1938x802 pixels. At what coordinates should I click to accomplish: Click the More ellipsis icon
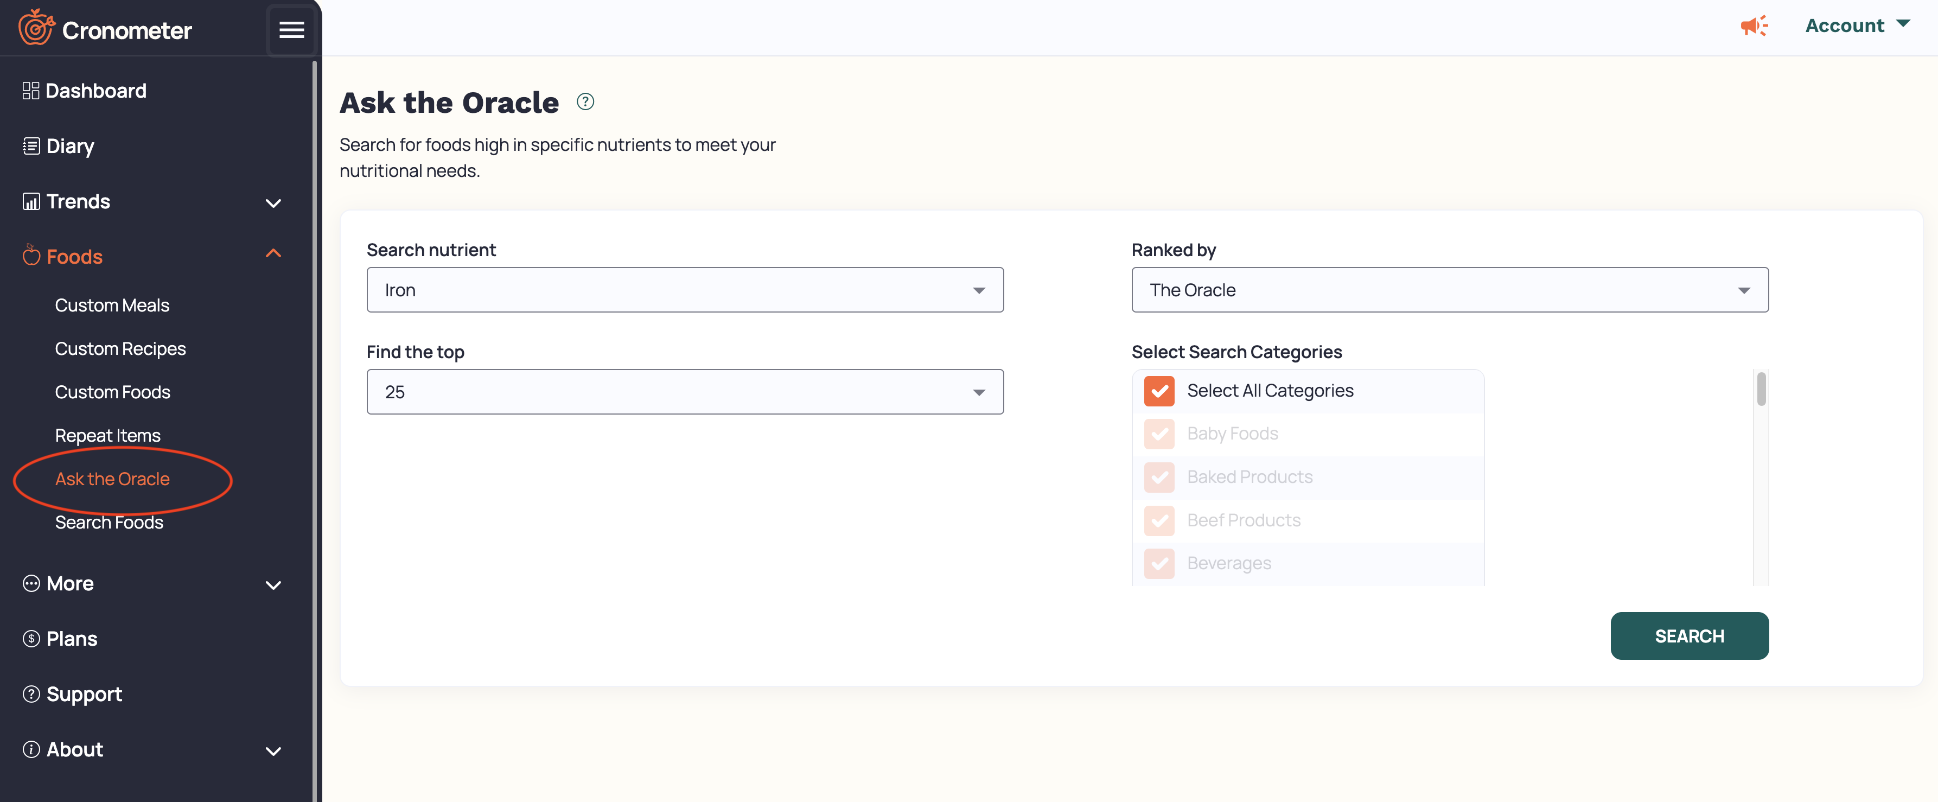(31, 583)
